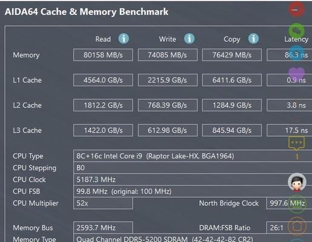Select the L3 Cache Write 612.98 GB/s box
312x242 pixels.
tap(167, 130)
